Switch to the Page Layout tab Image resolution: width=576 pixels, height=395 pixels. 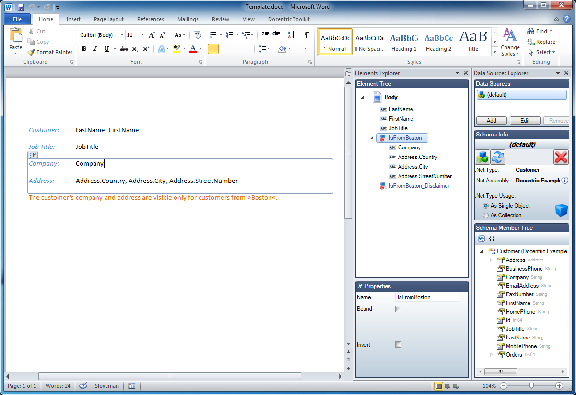(109, 19)
